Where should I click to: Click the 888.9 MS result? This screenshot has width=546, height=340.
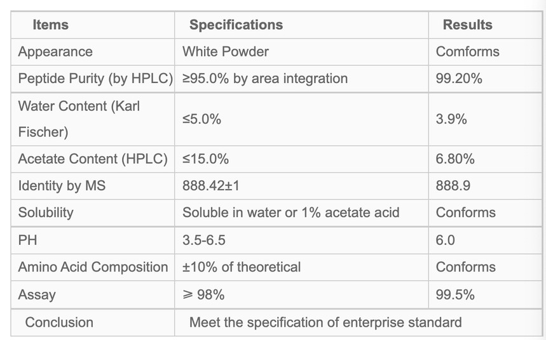coord(453,186)
